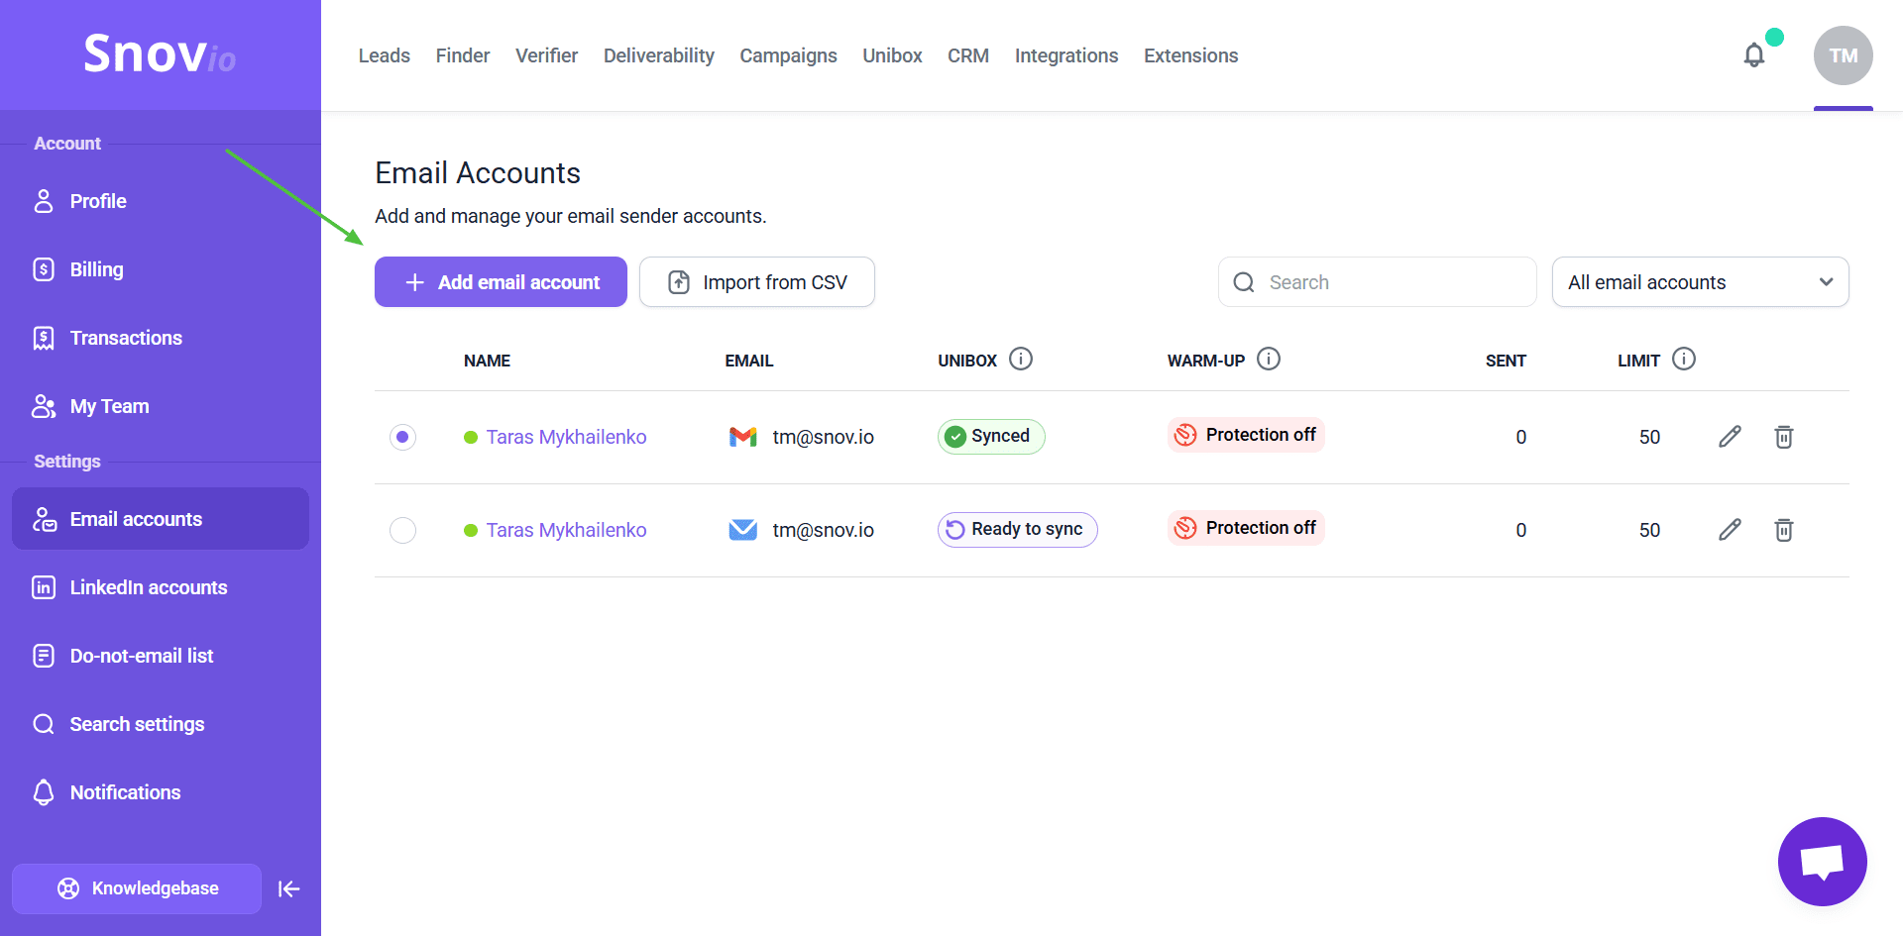Click the Warm-up column info icon
This screenshot has height=936, width=1903.
tap(1269, 359)
